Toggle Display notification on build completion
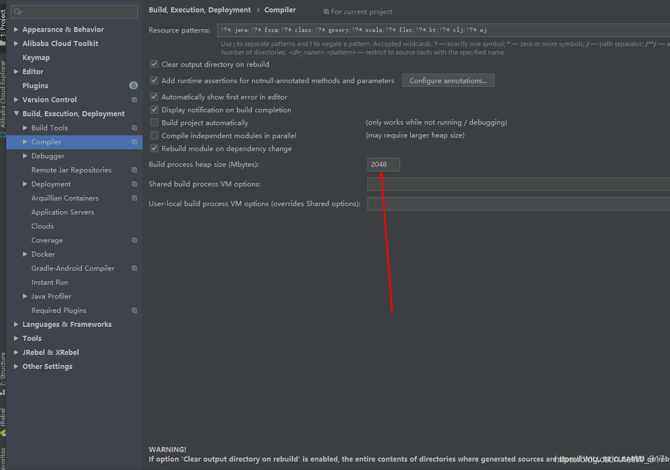 154,109
